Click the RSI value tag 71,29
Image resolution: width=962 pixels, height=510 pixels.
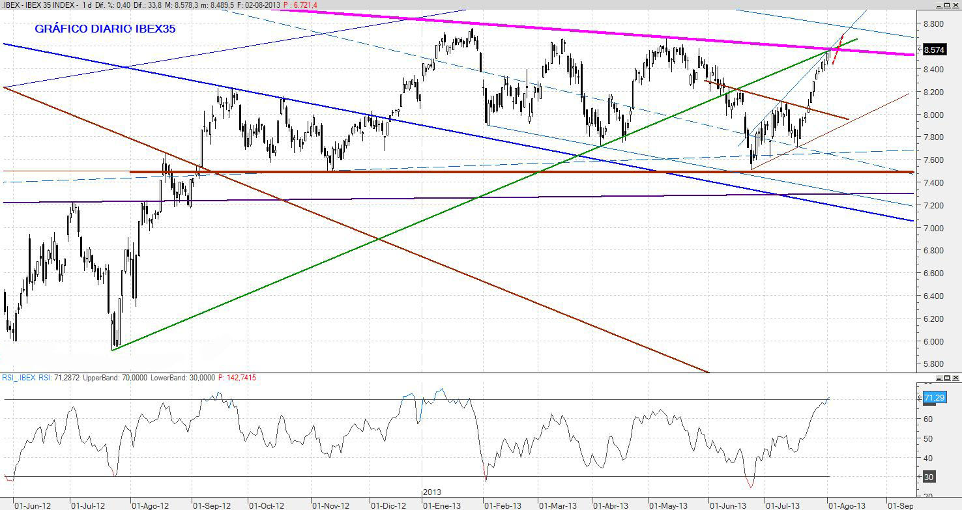coord(933,397)
